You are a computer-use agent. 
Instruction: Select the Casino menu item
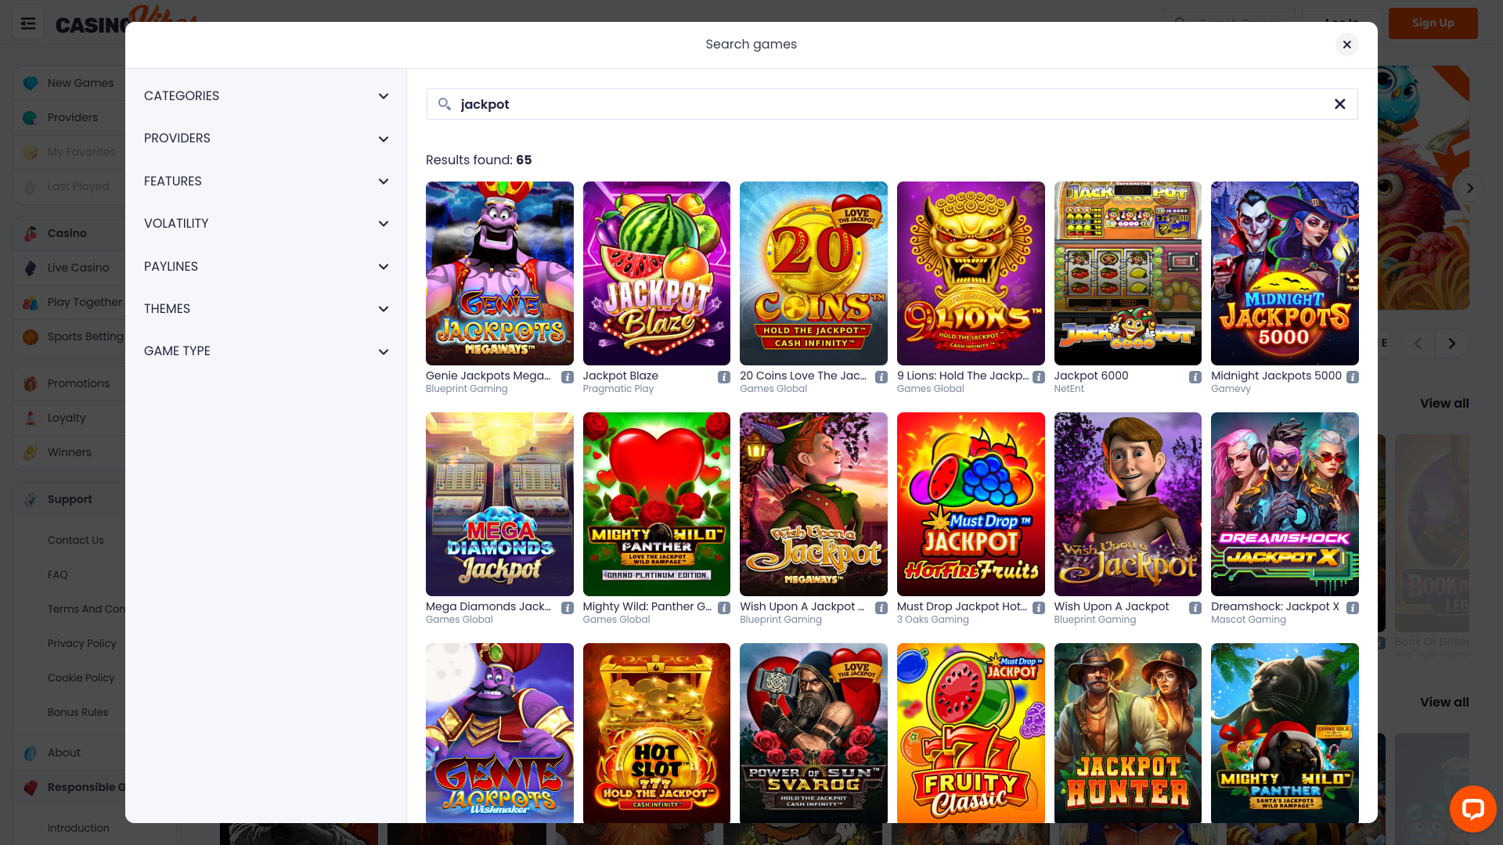tap(67, 233)
